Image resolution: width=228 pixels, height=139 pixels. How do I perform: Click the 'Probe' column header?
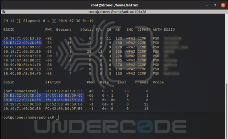(x=158, y=82)
